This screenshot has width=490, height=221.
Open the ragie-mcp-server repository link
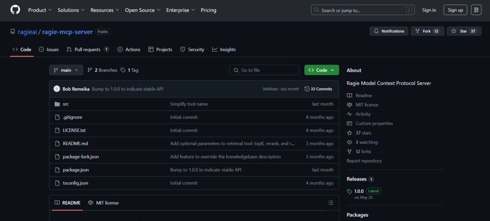(x=67, y=32)
